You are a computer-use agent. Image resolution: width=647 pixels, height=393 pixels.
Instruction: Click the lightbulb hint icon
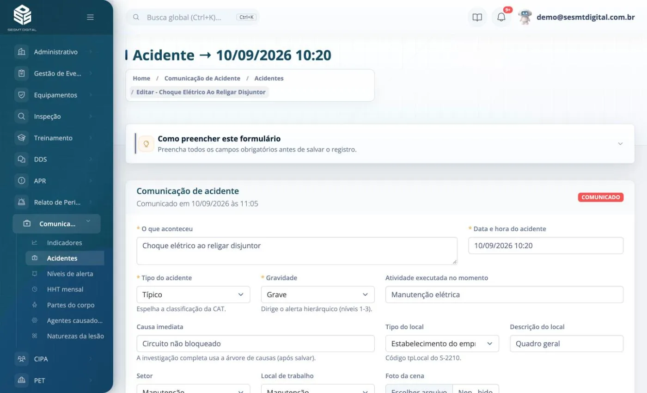(146, 143)
